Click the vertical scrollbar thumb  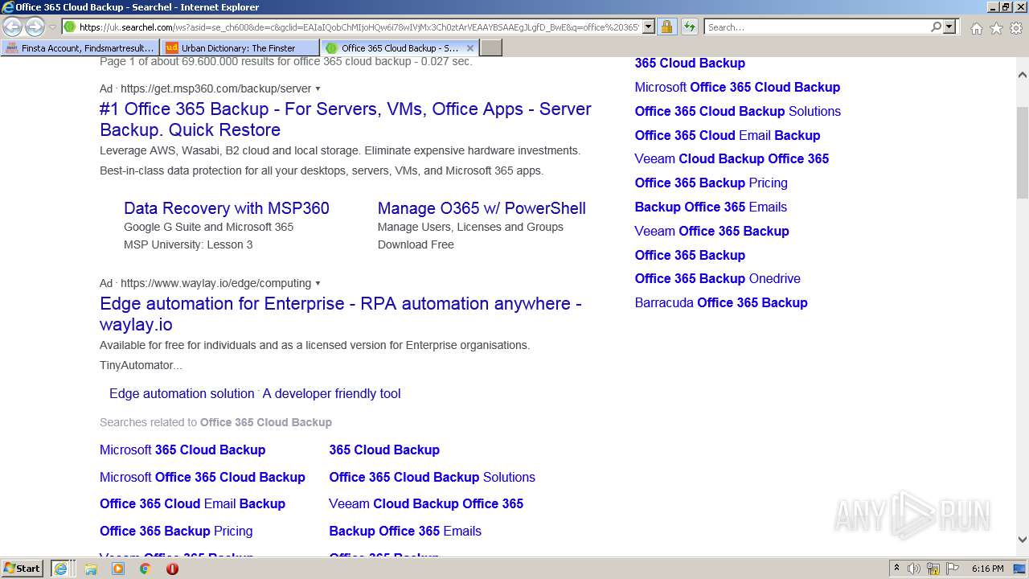pos(1023,151)
